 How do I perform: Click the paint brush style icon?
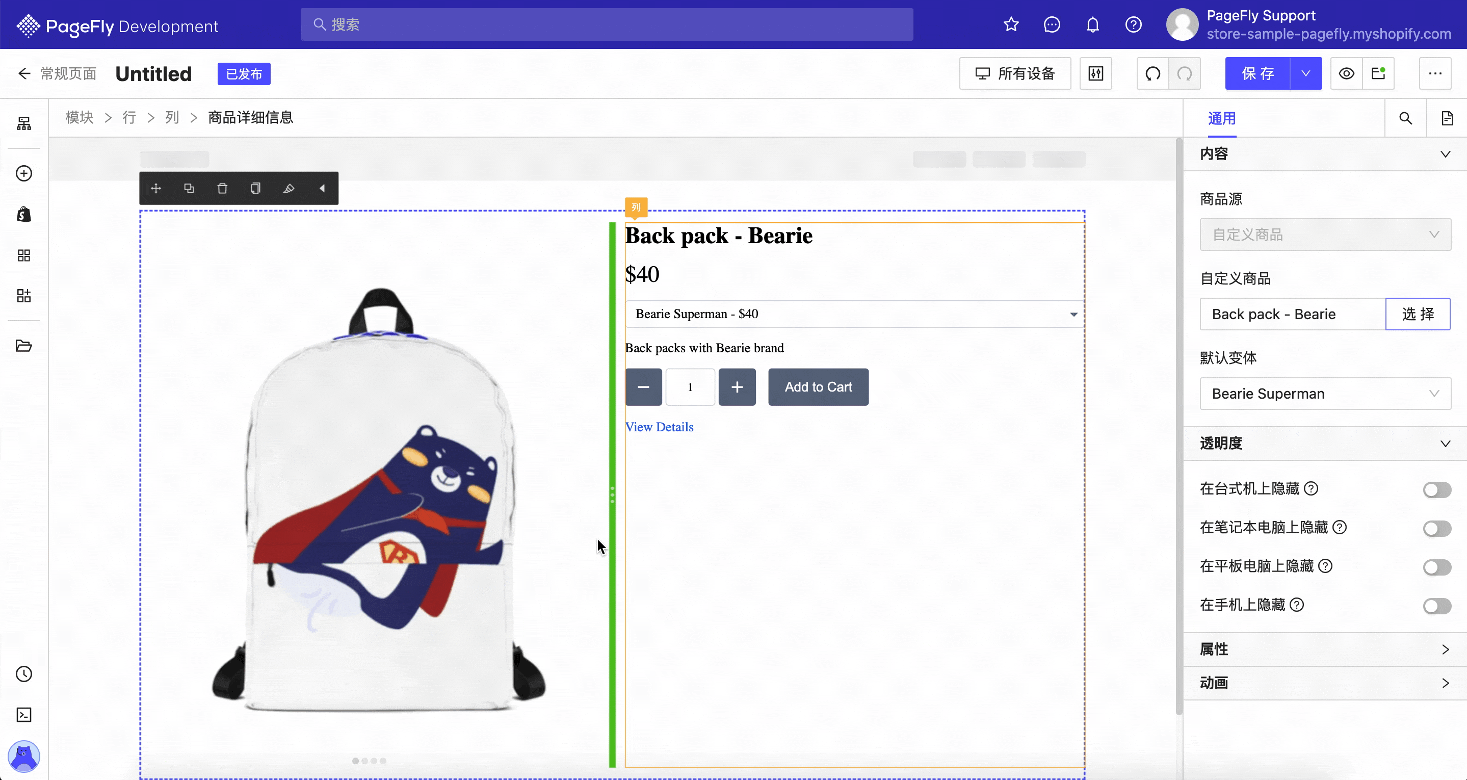coord(289,188)
